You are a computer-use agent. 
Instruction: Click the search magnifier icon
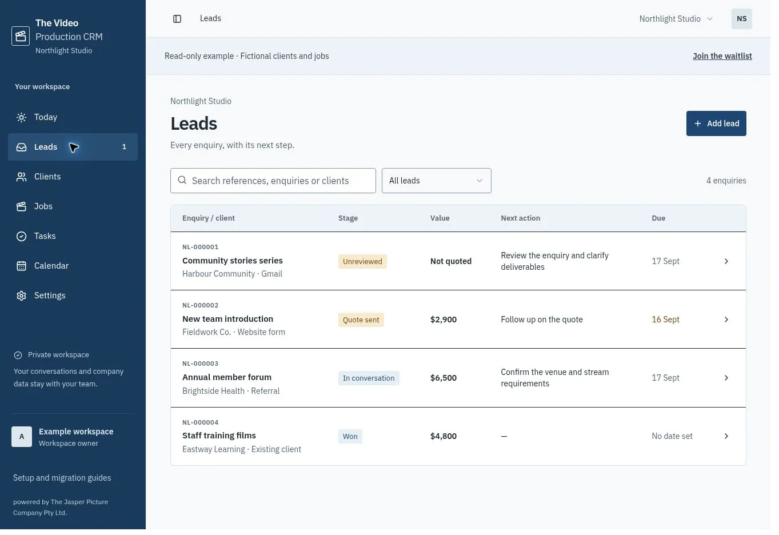coord(182,180)
